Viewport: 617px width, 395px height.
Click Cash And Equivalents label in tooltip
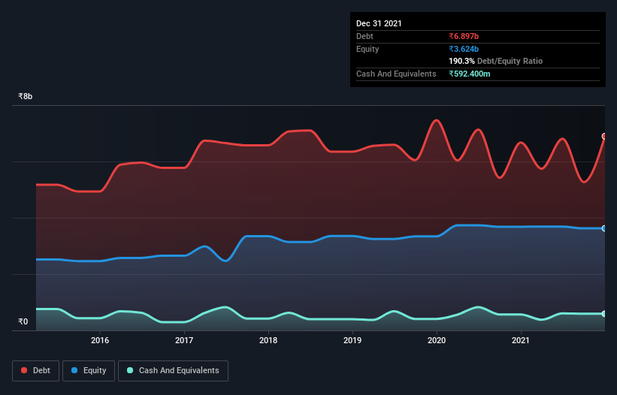tap(396, 74)
